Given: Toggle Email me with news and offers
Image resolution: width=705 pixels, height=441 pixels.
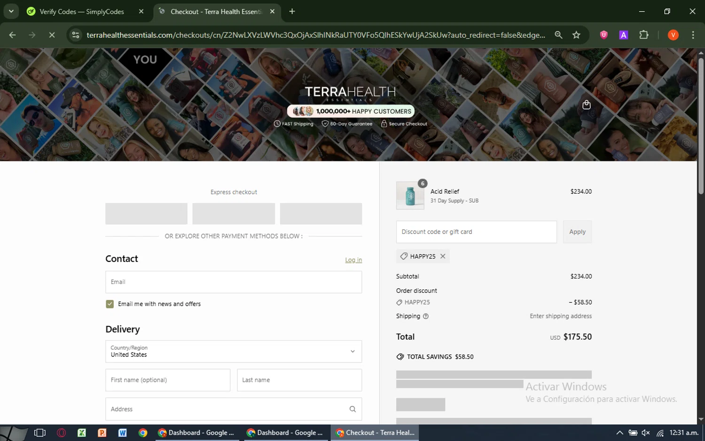Looking at the screenshot, I should 110,304.
